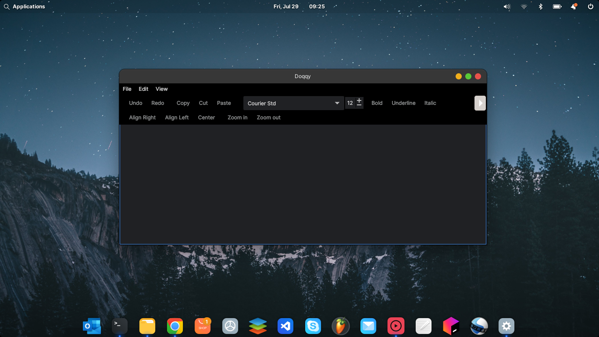Open the blue mail app in the dock
Viewport: 599px width, 337px height.
pos(368,326)
